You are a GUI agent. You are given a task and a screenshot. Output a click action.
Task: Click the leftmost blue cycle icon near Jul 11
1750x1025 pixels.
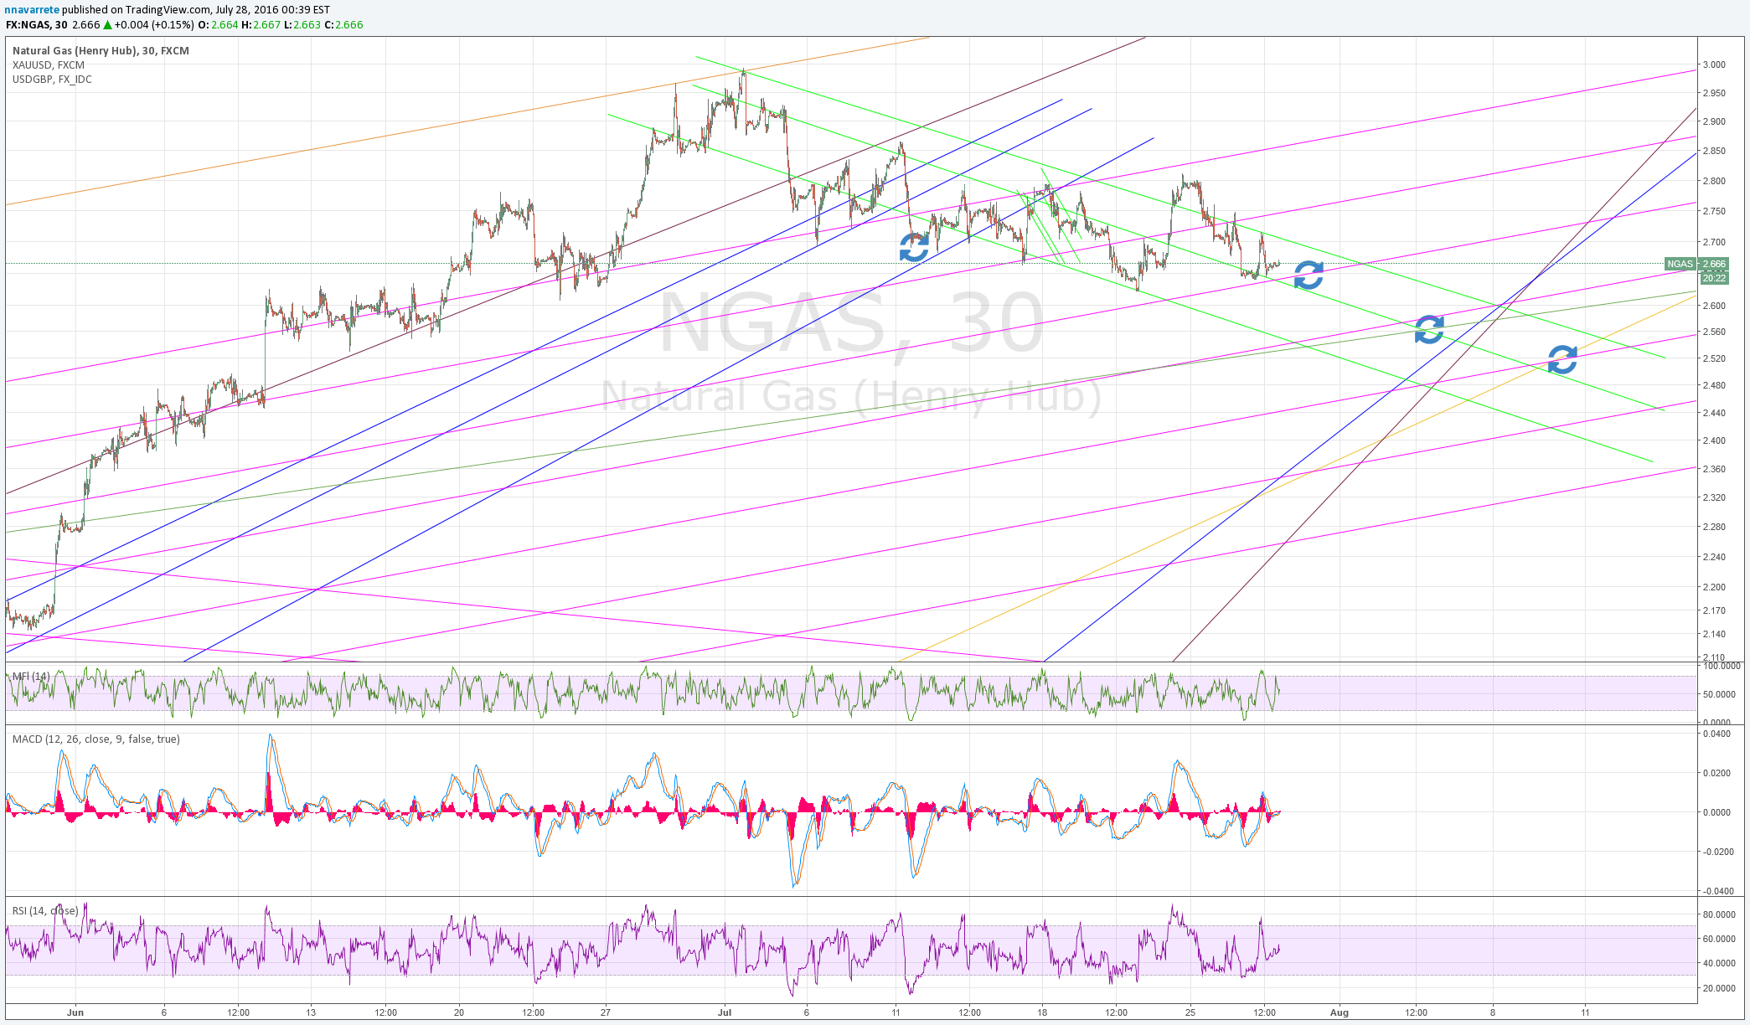(x=914, y=247)
